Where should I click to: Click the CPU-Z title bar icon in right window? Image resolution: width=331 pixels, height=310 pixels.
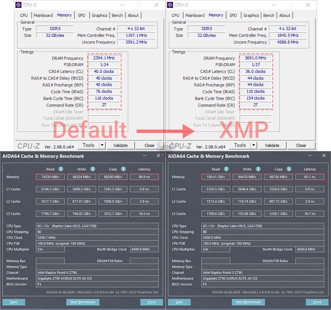(x=170, y=5)
